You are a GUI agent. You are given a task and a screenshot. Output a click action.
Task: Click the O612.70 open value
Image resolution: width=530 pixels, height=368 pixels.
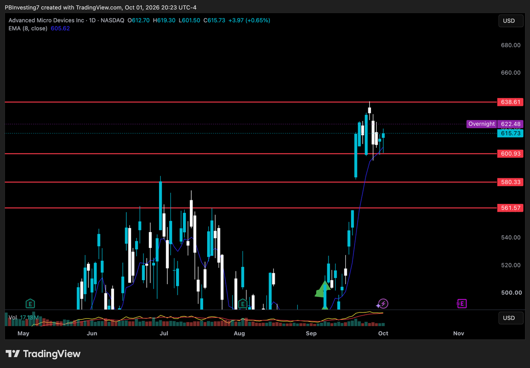click(x=139, y=20)
